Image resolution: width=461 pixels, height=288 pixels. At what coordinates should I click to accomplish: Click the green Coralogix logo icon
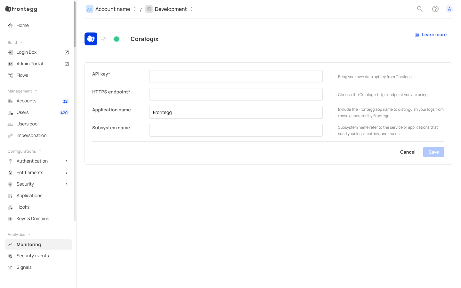pyautogui.click(x=117, y=39)
